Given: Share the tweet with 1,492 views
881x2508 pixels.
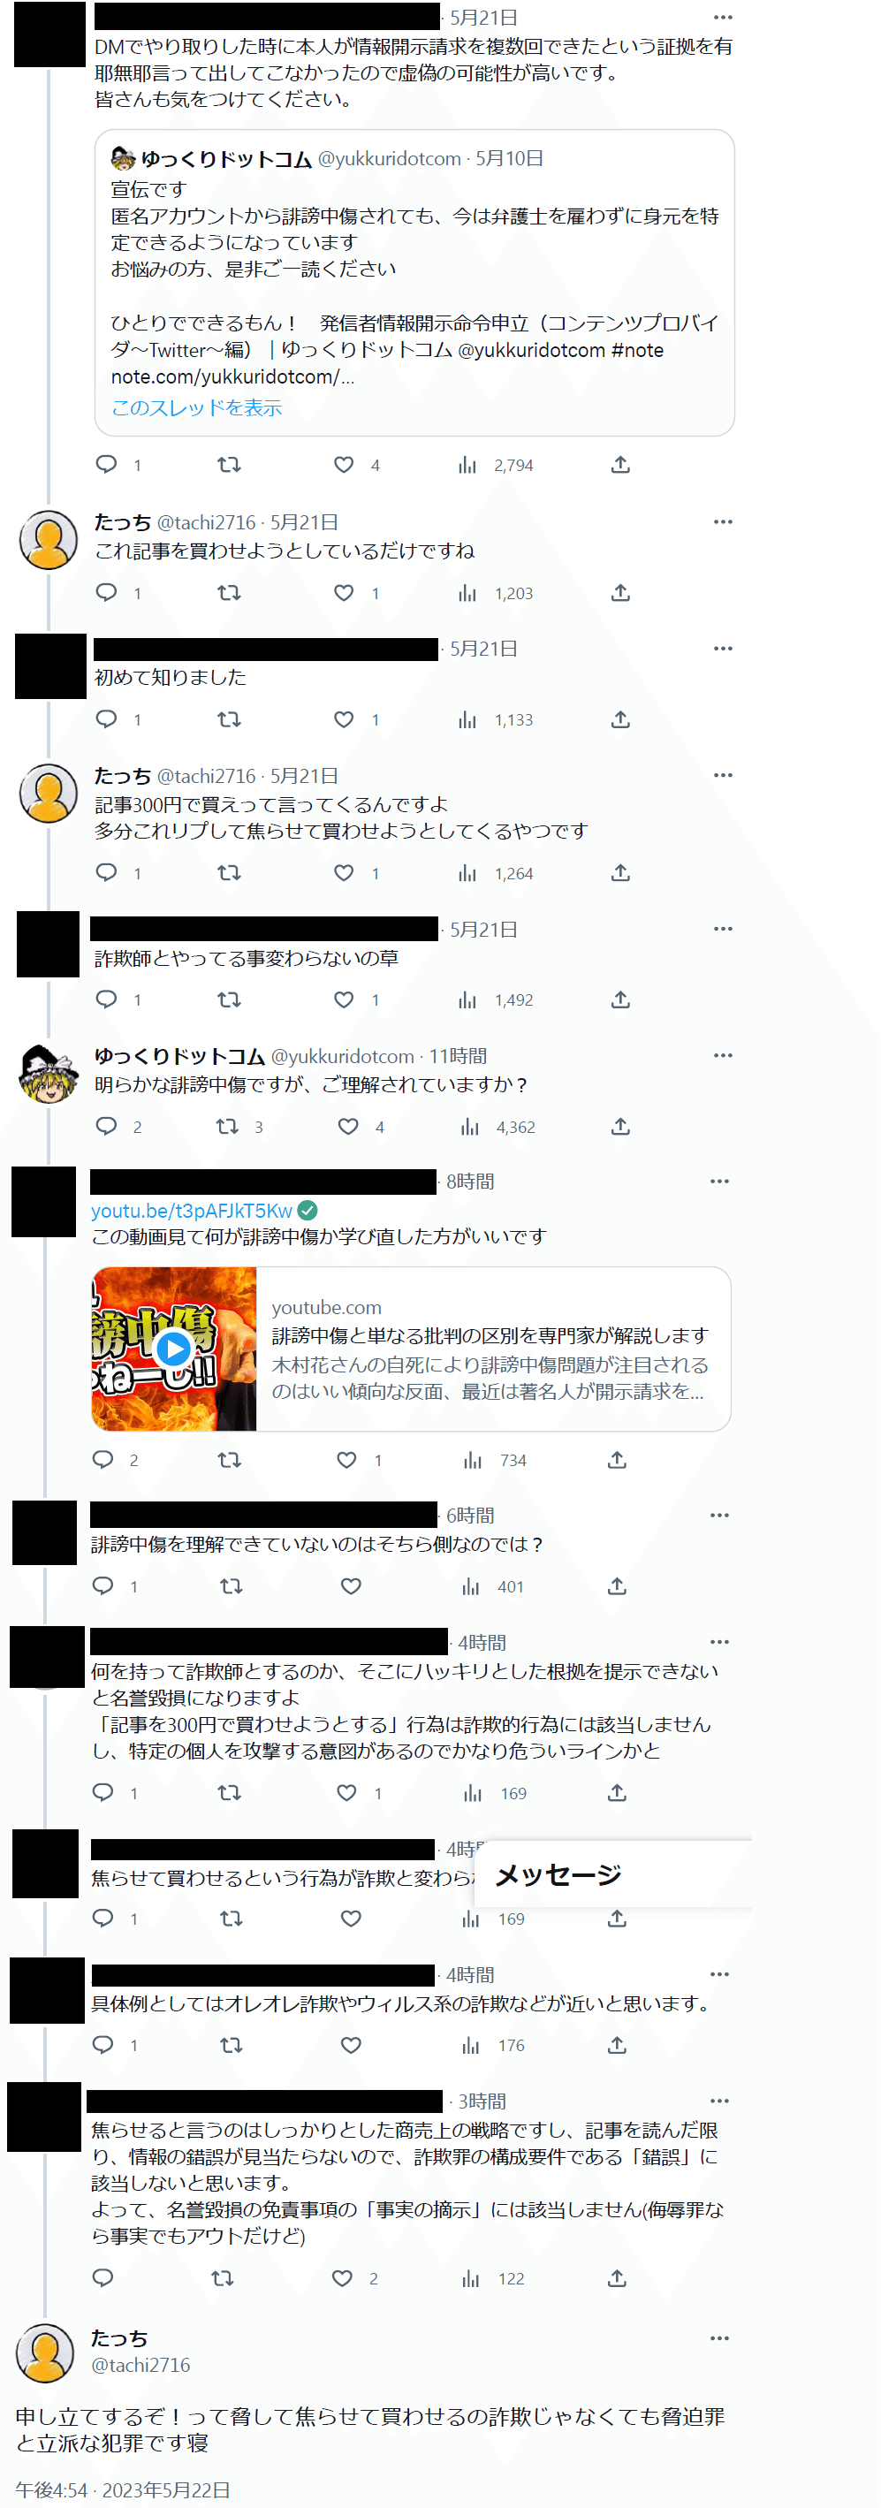Looking at the screenshot, I should pyautogui.click(x=620, y=999).
